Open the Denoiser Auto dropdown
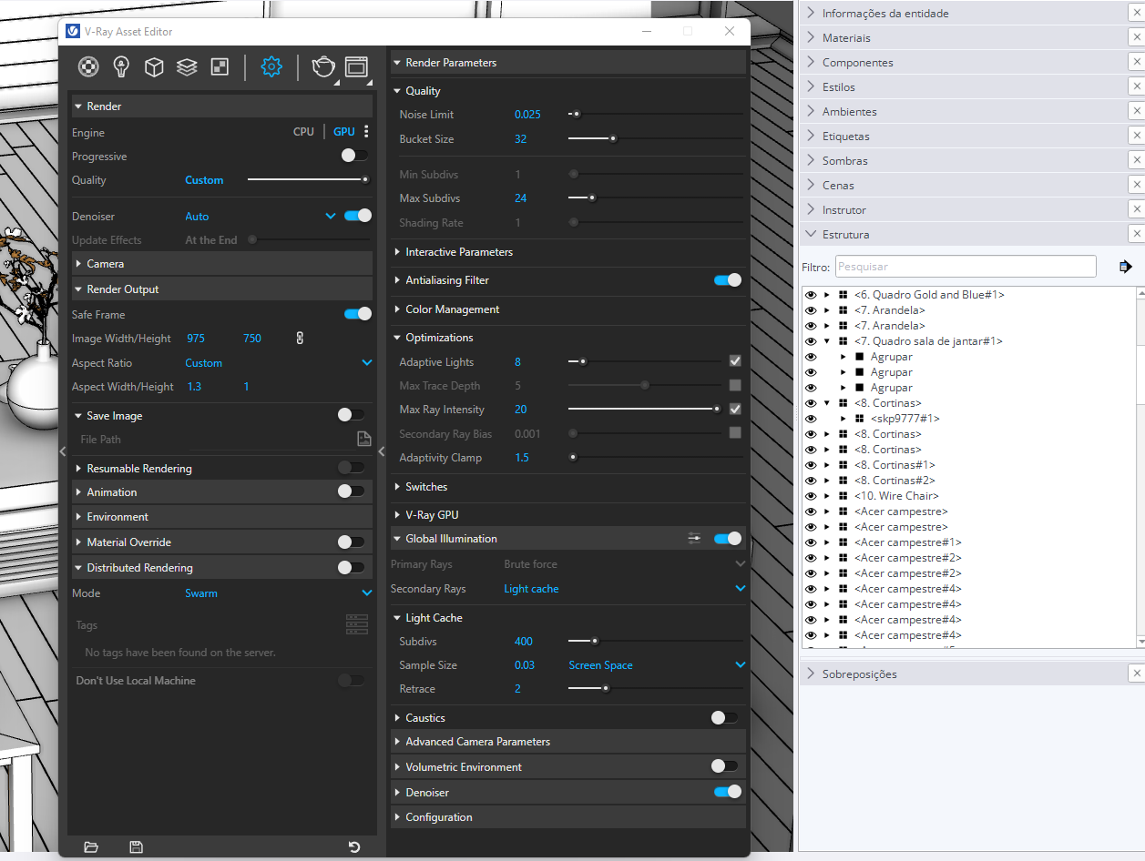Screen dimensions: 1145x861 331,216
